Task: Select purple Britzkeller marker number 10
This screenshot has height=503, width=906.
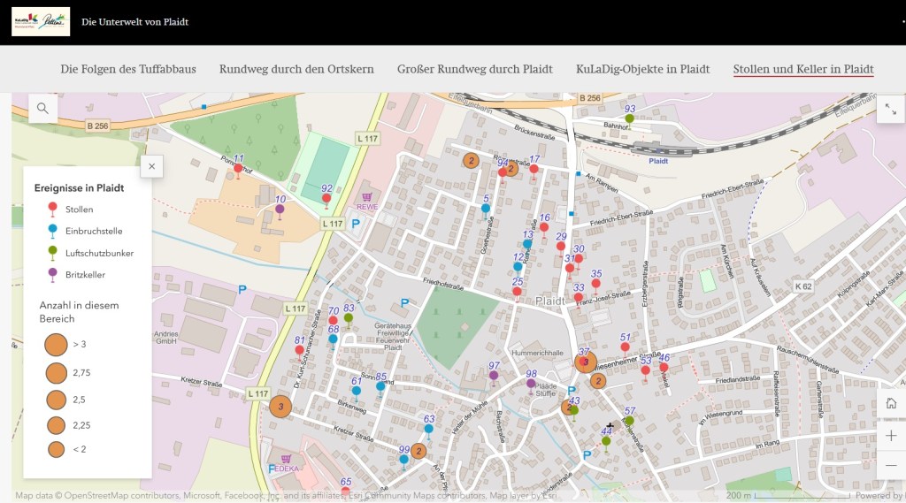Action: click(280, 210)
